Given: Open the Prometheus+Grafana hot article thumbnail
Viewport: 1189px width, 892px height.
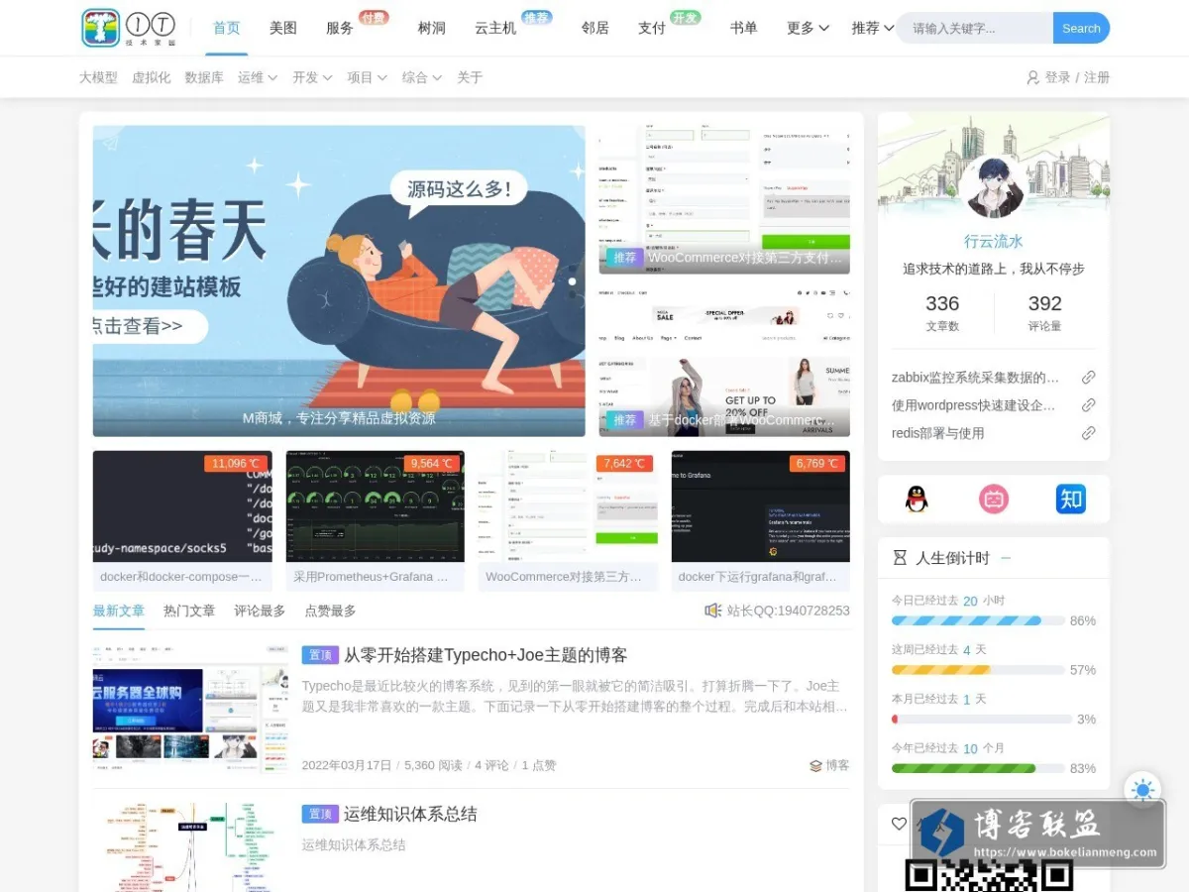Looking at the screenshot, I should coord(375,506).
